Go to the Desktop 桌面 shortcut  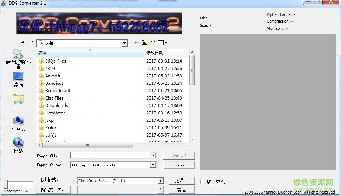click(18, 79)
